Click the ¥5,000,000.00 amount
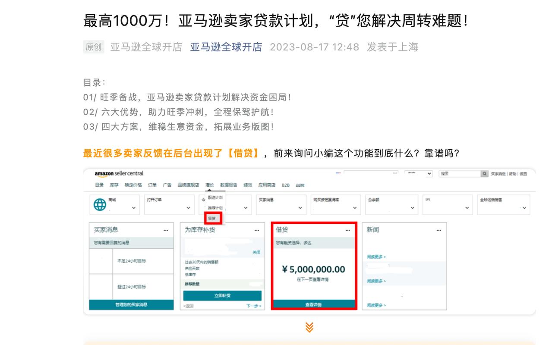552x345 pixels. (x=313, y=270)
